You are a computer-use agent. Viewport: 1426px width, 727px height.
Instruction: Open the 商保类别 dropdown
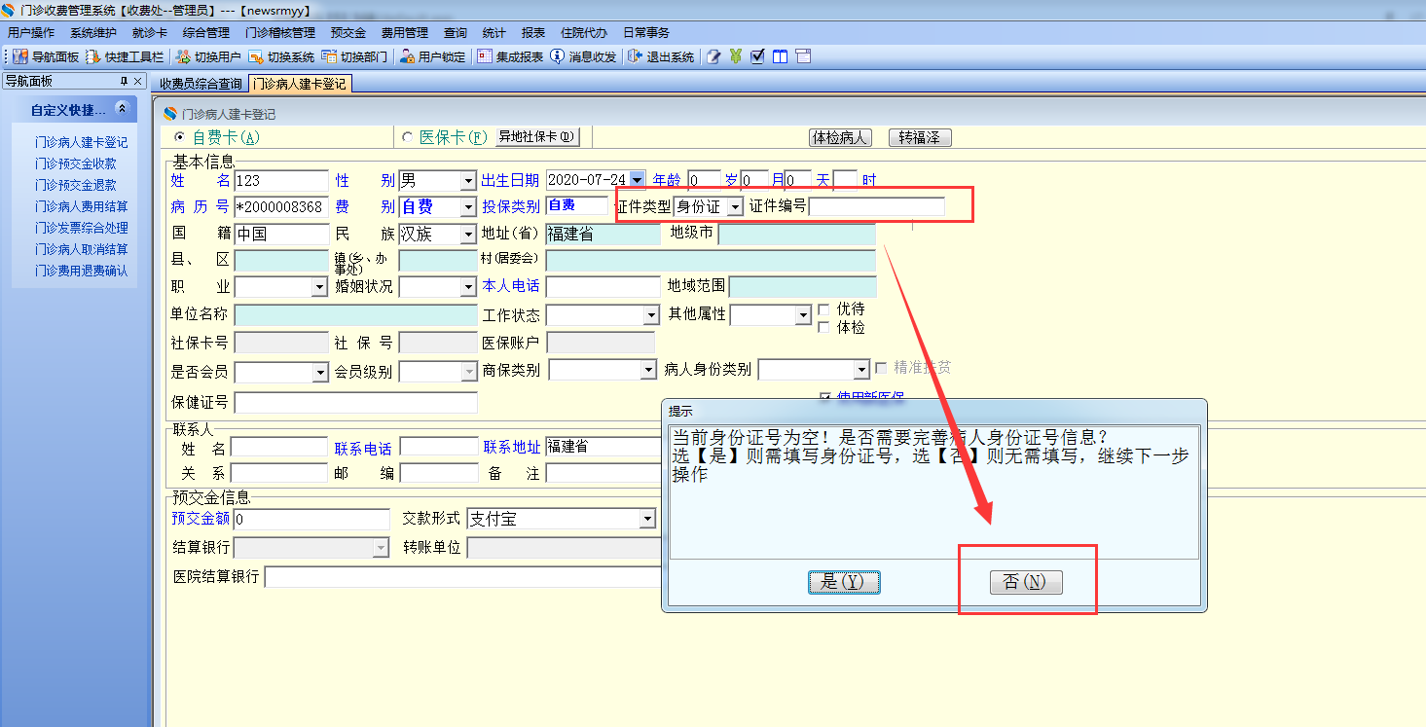(647, 371)
